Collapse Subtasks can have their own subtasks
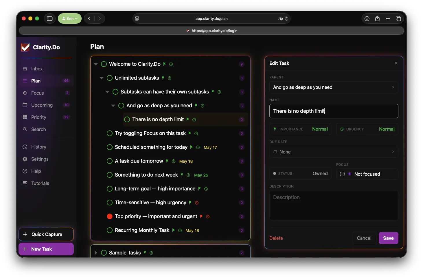Image resolution: width=423 pixels, height=279 pixels. click(107, 92)
